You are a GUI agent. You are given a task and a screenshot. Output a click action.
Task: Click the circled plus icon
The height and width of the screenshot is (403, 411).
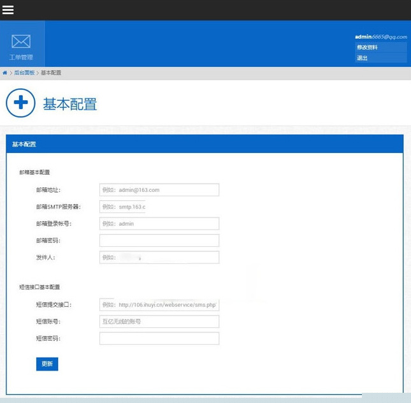tap(20, 103)
